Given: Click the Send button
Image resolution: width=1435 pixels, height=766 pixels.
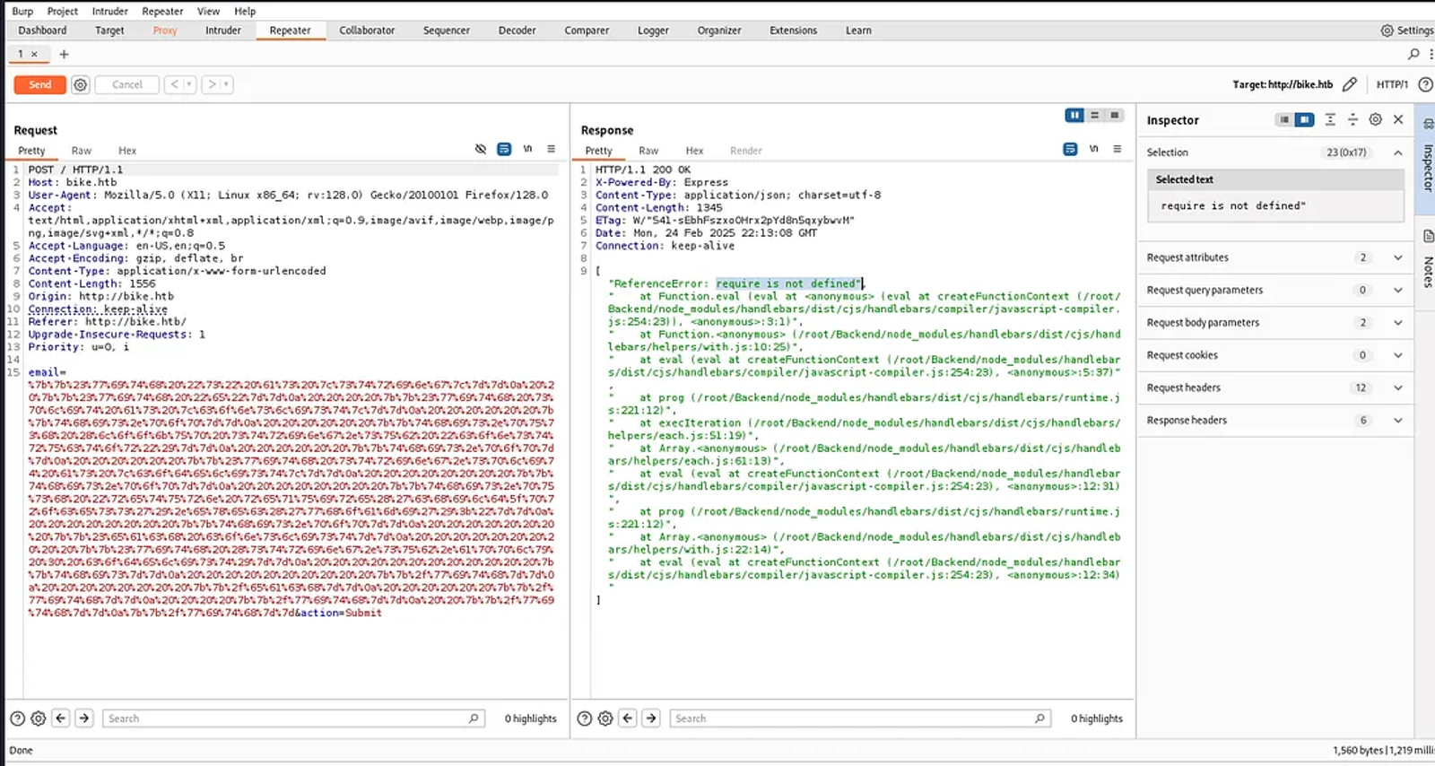Looking at the screenshot, I should pyautogui.click(x=39, y=84).
